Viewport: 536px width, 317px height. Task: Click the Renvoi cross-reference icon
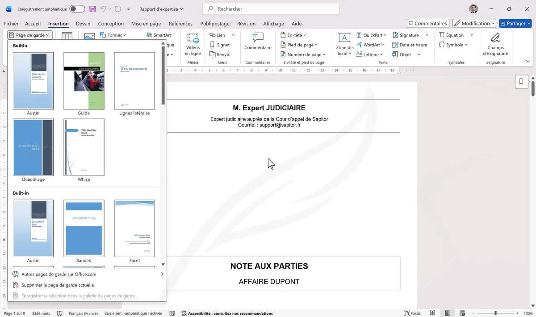coord(213,54)
